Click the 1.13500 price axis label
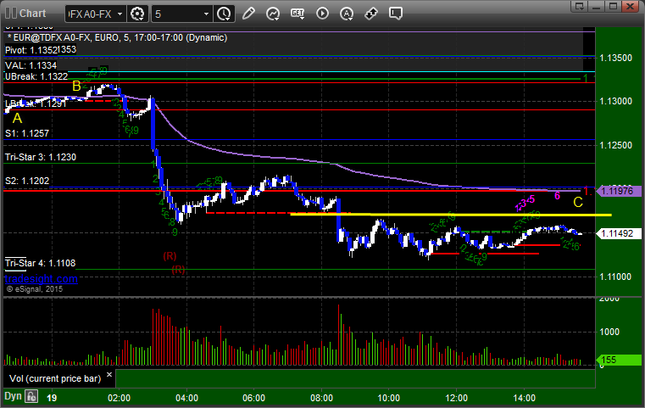The image size is (645, 408). coord(616,58)
